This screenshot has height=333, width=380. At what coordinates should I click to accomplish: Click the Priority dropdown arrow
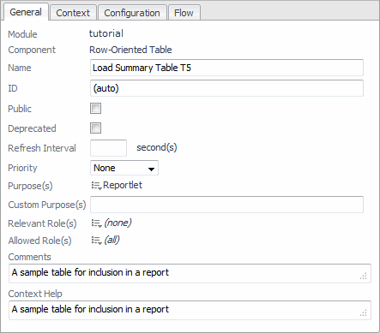tap(151, 169)
